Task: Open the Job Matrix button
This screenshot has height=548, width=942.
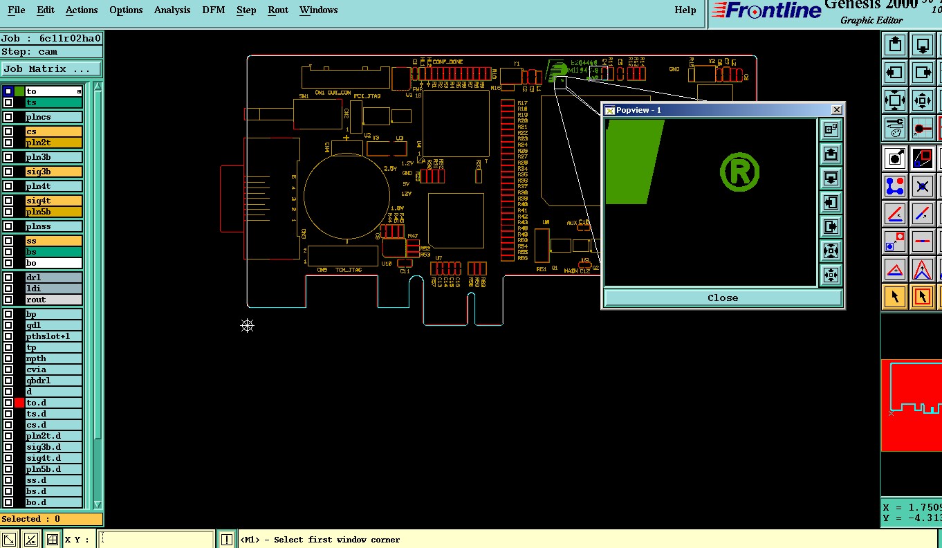Action: coord(51,68)
